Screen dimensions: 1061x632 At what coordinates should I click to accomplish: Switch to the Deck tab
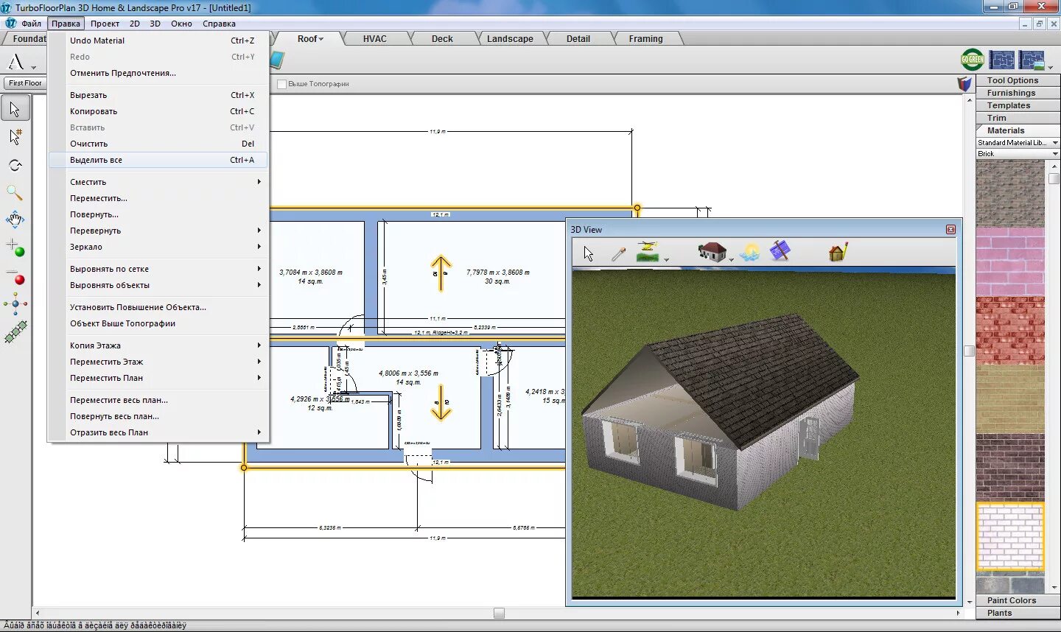442,39
